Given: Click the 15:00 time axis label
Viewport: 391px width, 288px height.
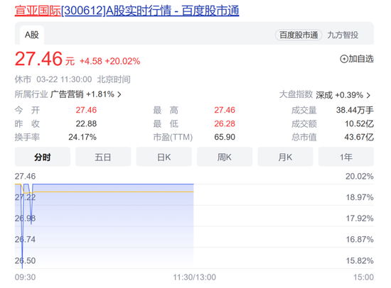Looking at the screenshot, I should point(363,277).
